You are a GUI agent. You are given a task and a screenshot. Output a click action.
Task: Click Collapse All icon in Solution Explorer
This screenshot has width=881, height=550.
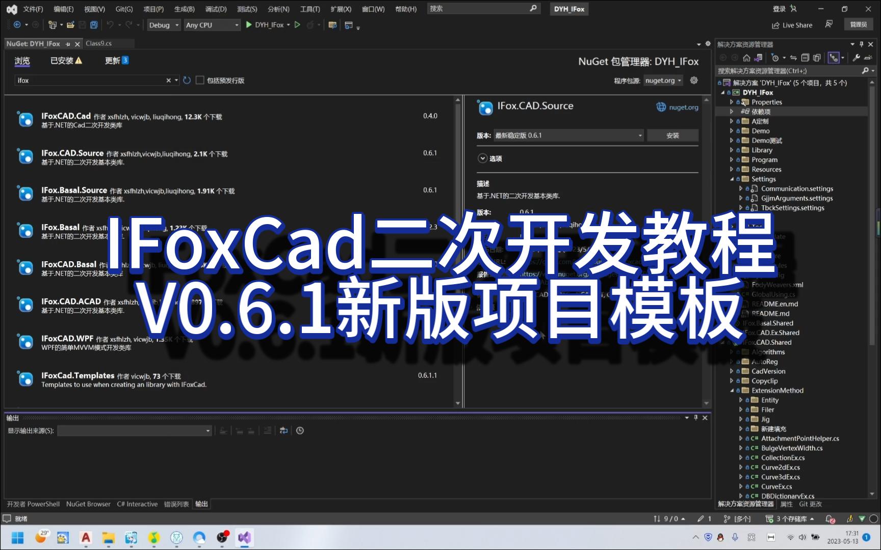805,58
